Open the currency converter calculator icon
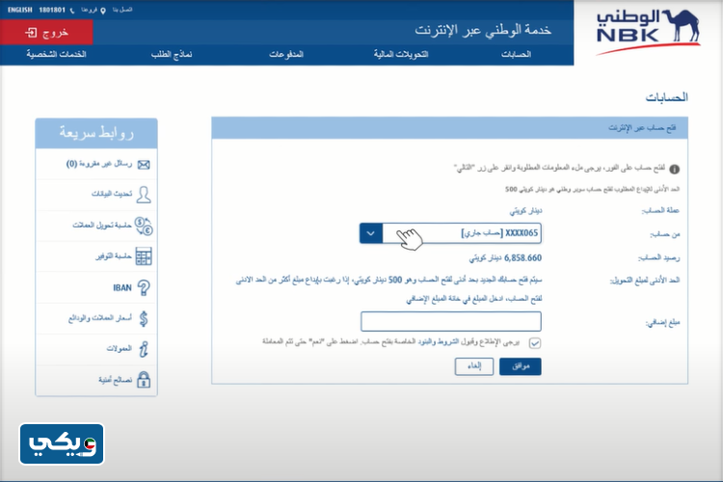Image resolution: width=723 pixels, height=482 pixels. pos(144,226)
